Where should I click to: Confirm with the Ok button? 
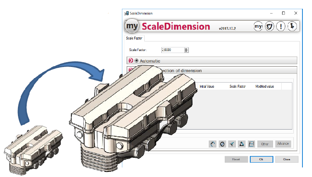[261, 159]
